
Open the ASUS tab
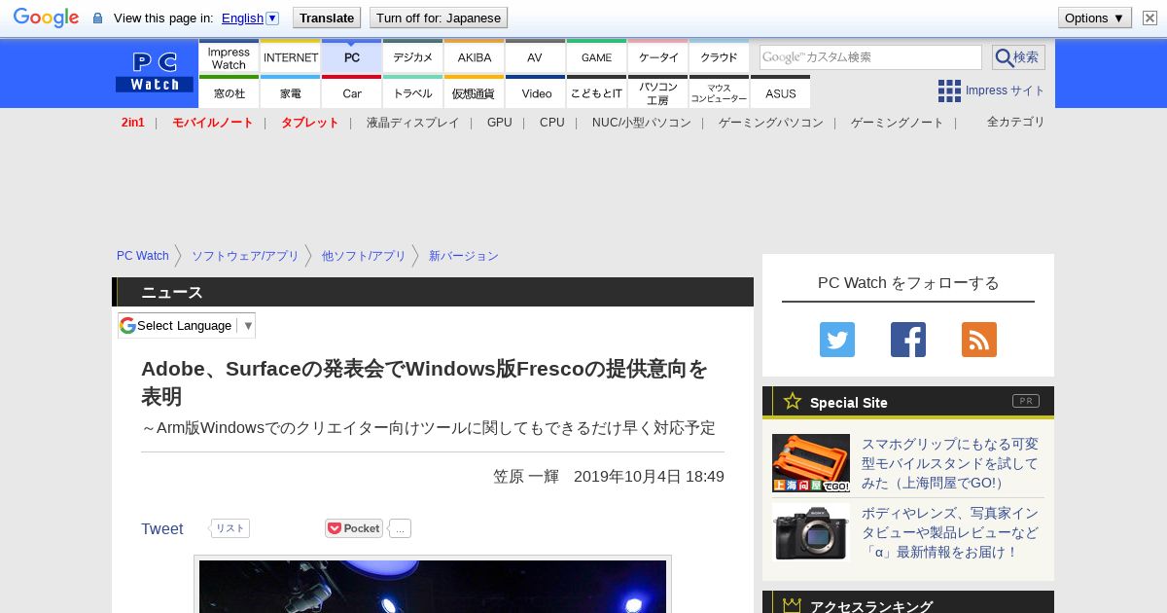click(x=781, y=92)
